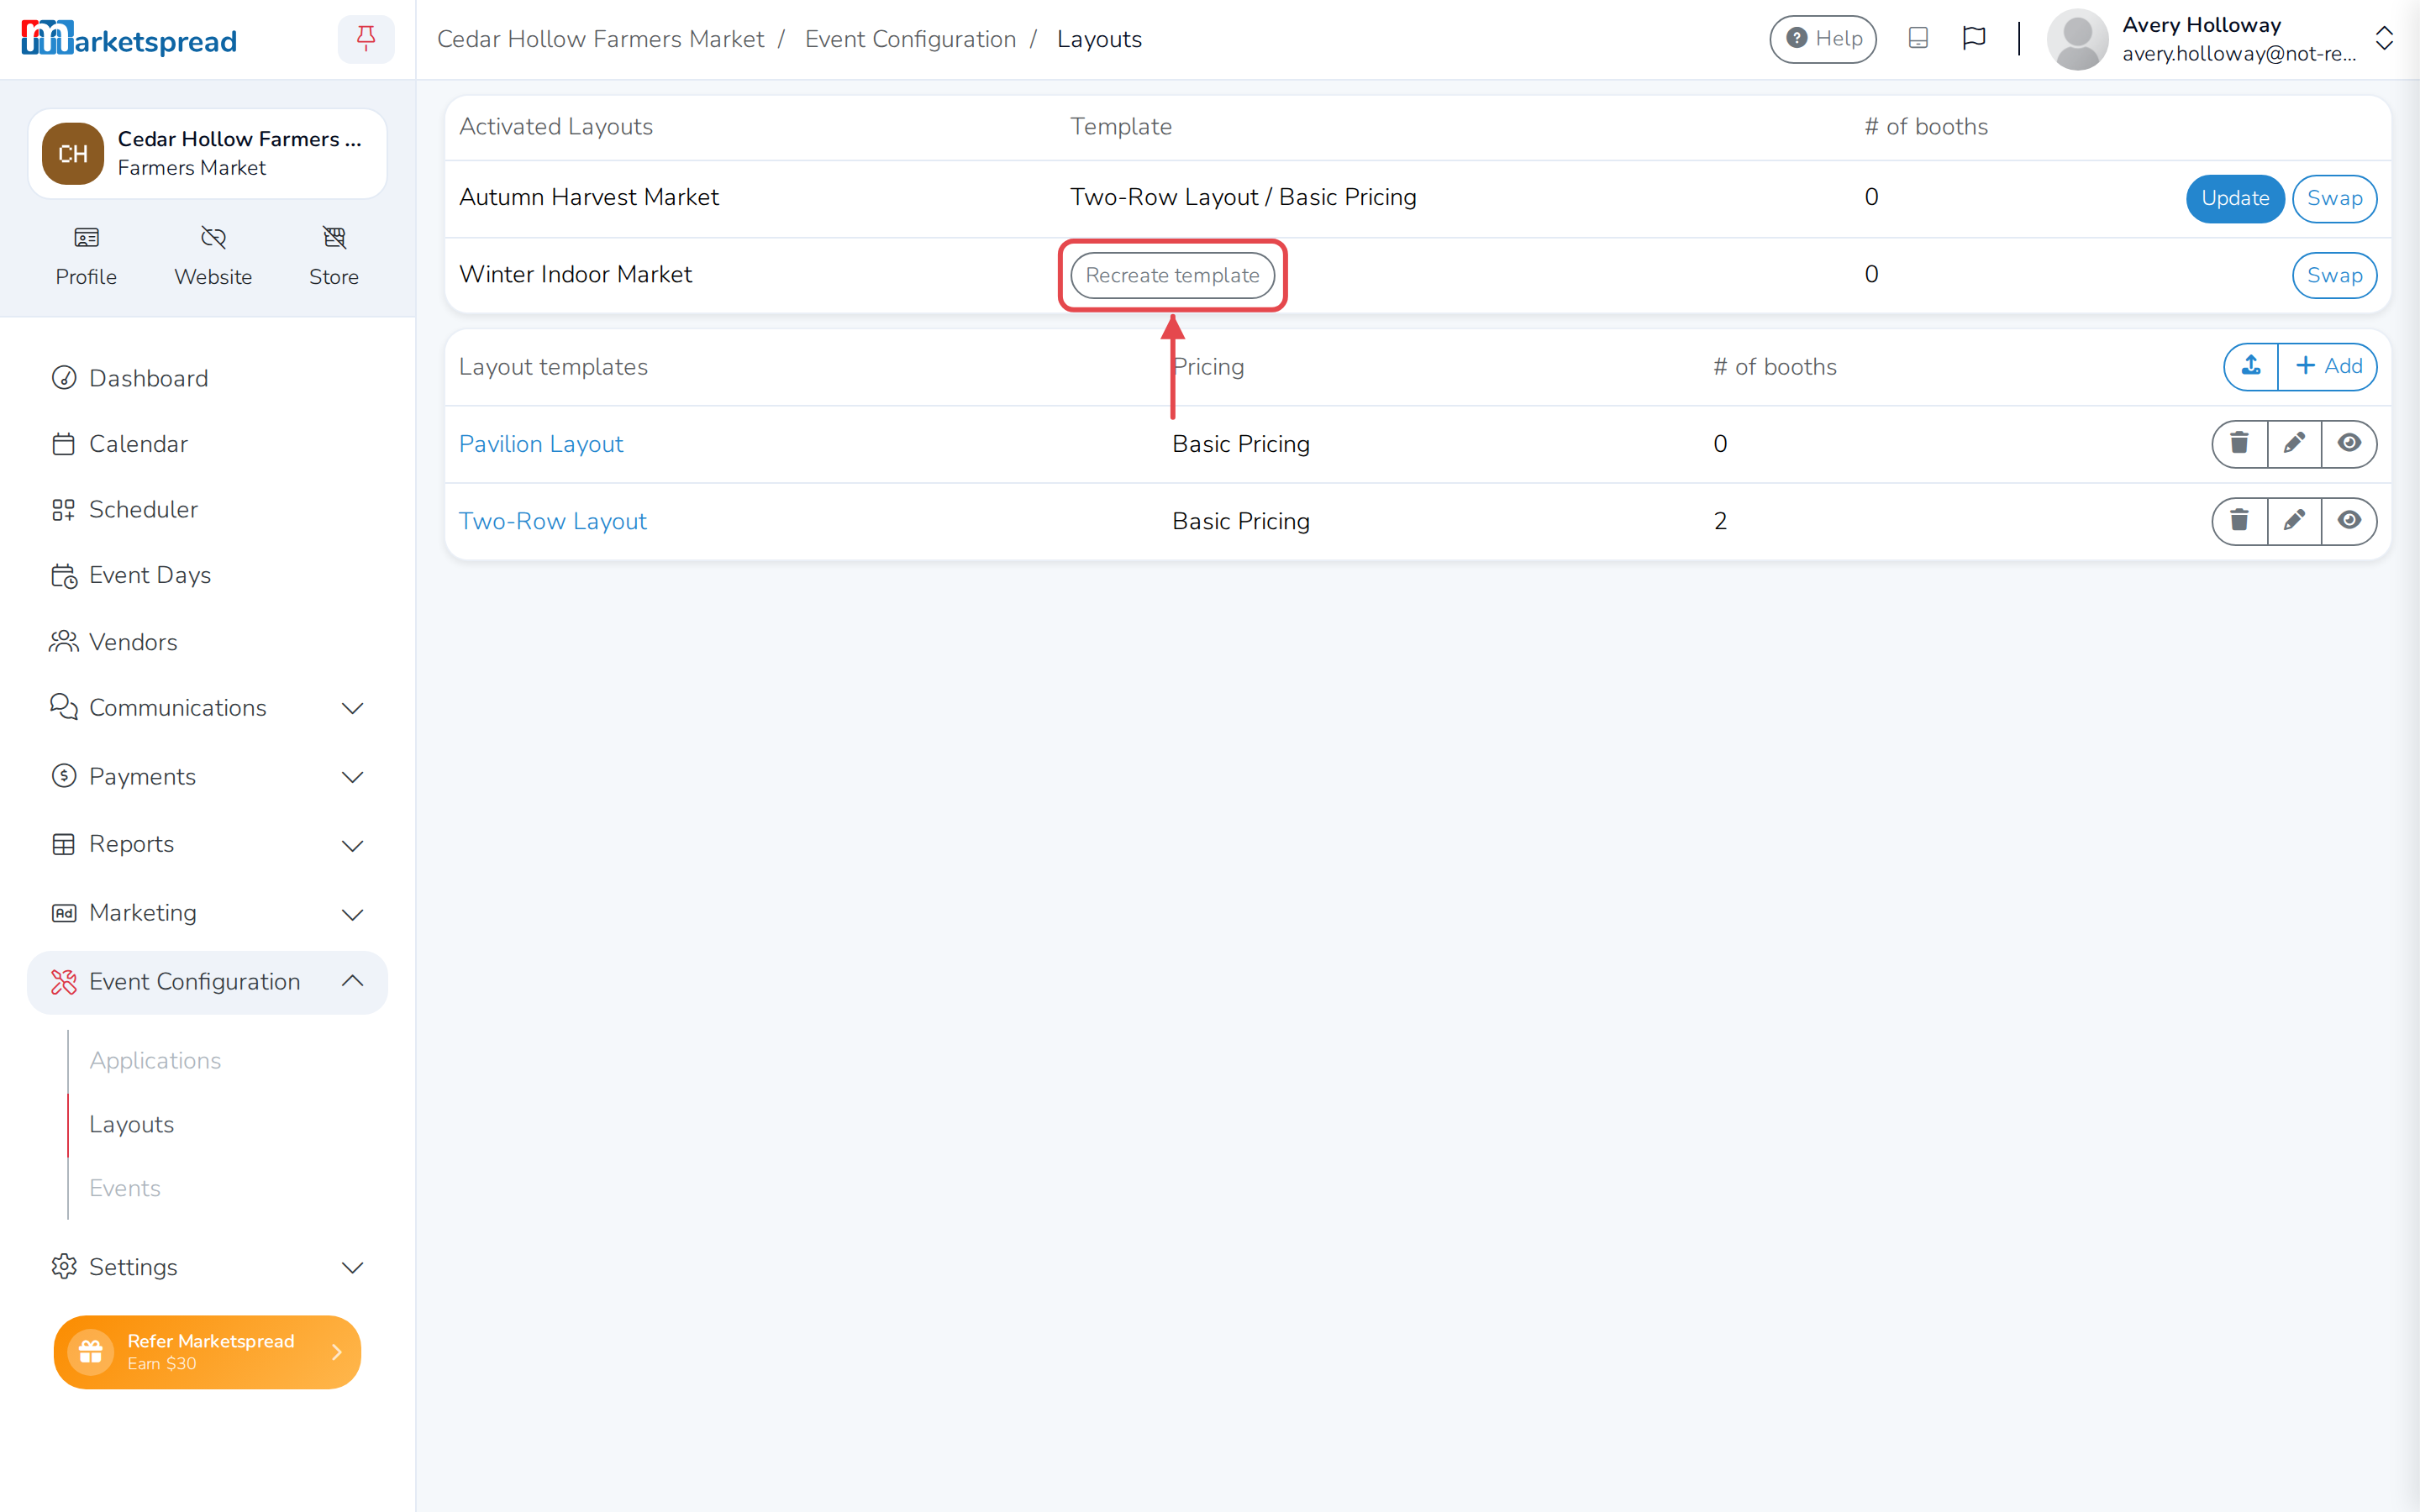Swap the Autumn Harvest Market layout
The width and height of the screenshot is (2420, 1512).
coord(2334,198)
